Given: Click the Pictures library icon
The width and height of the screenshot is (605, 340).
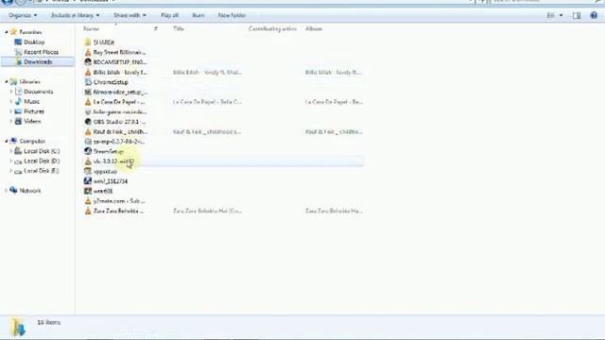Looking at the screenshot, I should coord(18,111).
